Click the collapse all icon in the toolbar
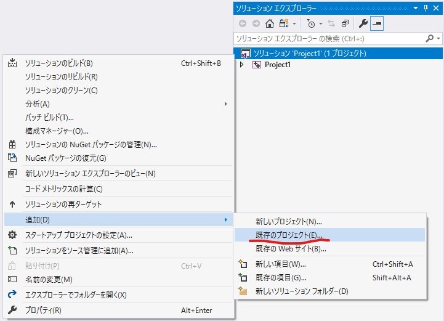 345,23
